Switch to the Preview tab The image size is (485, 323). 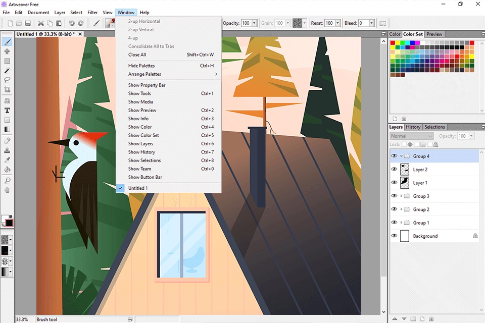click(434, 34)
